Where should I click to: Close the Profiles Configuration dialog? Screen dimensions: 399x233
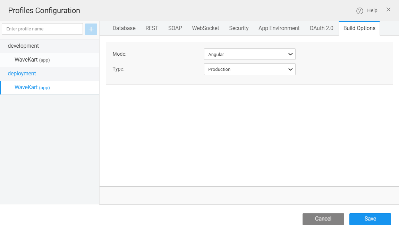pos(388,10)
